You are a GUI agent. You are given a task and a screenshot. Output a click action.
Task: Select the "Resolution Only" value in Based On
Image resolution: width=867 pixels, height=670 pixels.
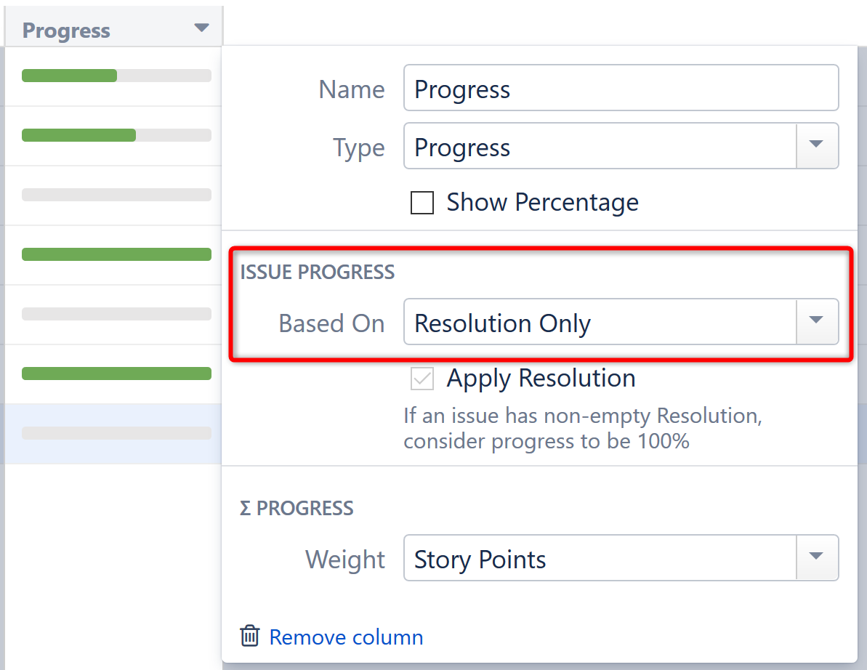point(501,323)
